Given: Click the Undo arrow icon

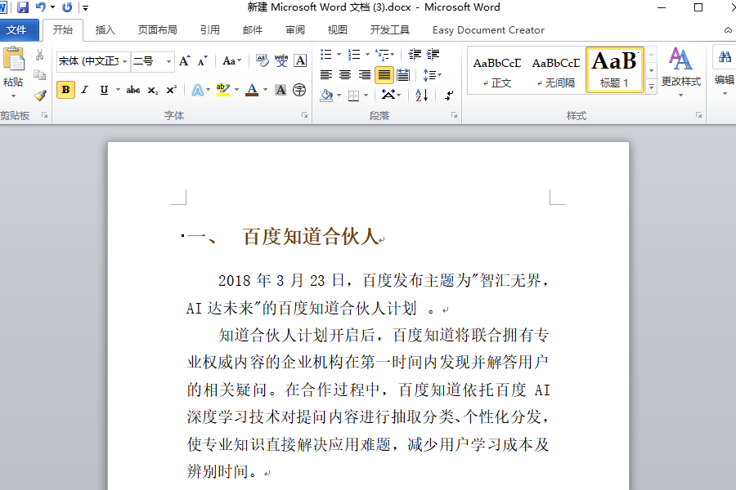Looking at the screenshot, I should coord(41,7).
